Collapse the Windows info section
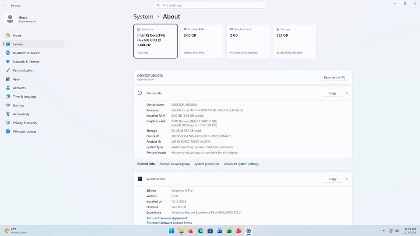The width and height of the screenshot is (420, 236). 347,179
